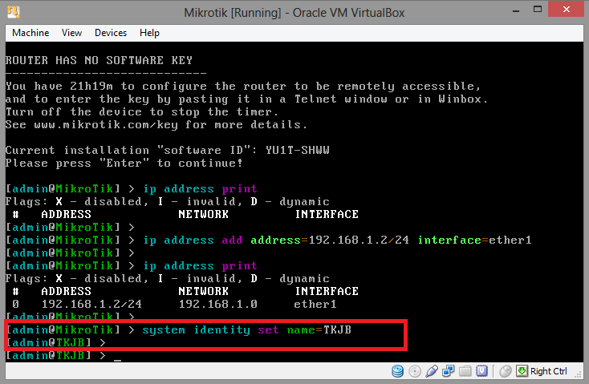
Task: Click the 192.168.1.2/24 address table entry
Action: click(x=91, y=304)
